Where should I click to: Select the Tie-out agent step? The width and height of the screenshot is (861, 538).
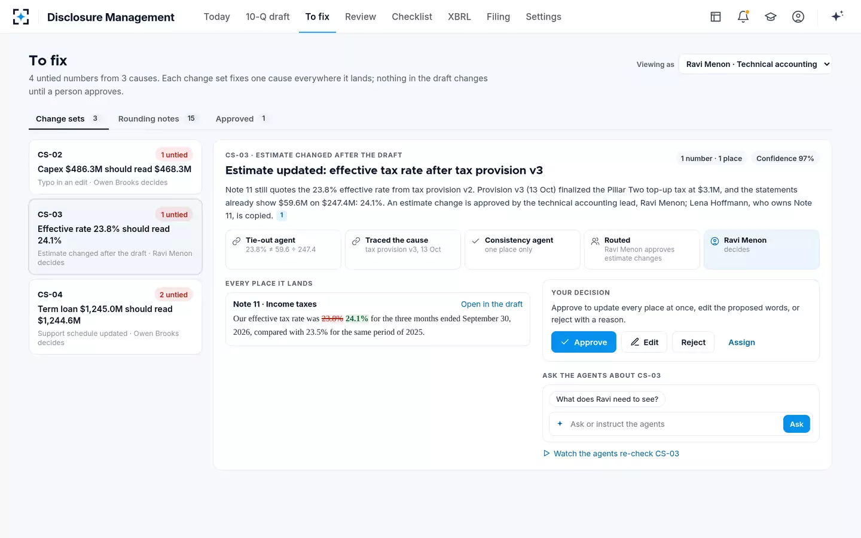[x=283, y=249]
